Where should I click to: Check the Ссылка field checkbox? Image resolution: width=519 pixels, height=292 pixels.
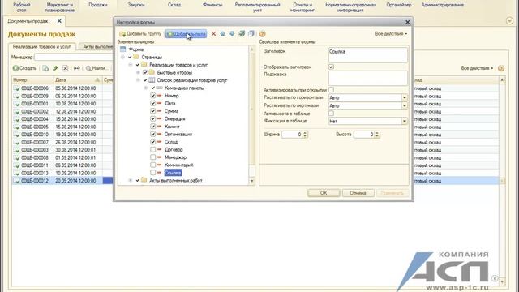coord(153,173)
